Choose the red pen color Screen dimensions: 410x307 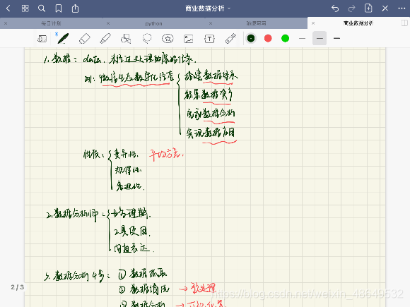tap(268, 38)
